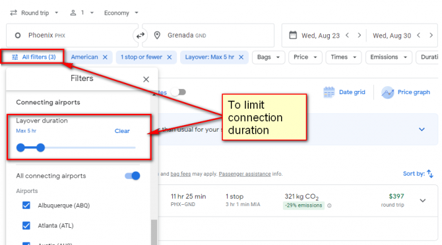Click the swap origin and destination icon
Viewport: 442px width, 245px height.
click(141, 36)
